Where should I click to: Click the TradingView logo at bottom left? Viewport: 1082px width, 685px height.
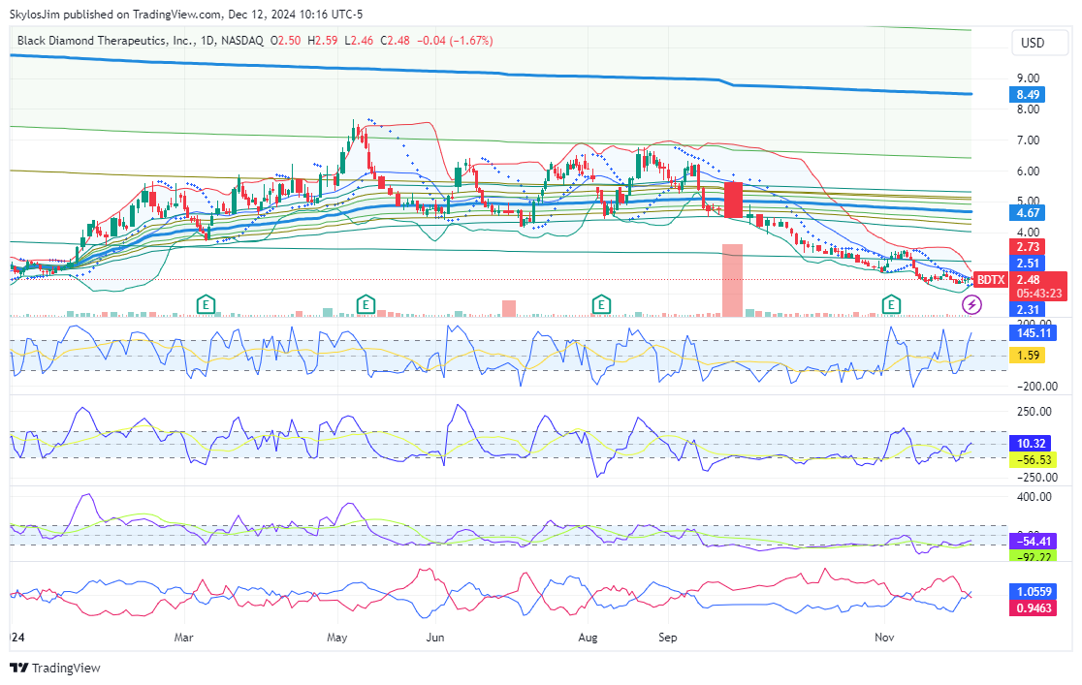54,669
